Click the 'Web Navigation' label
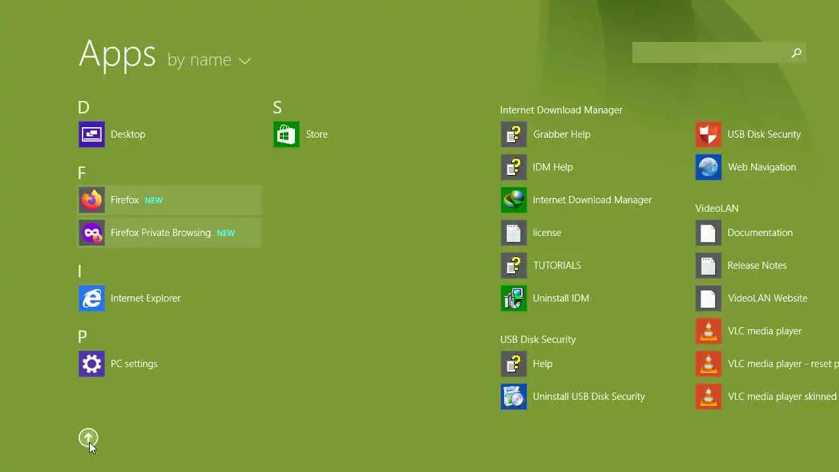839x472 pixels. (762, 167)
